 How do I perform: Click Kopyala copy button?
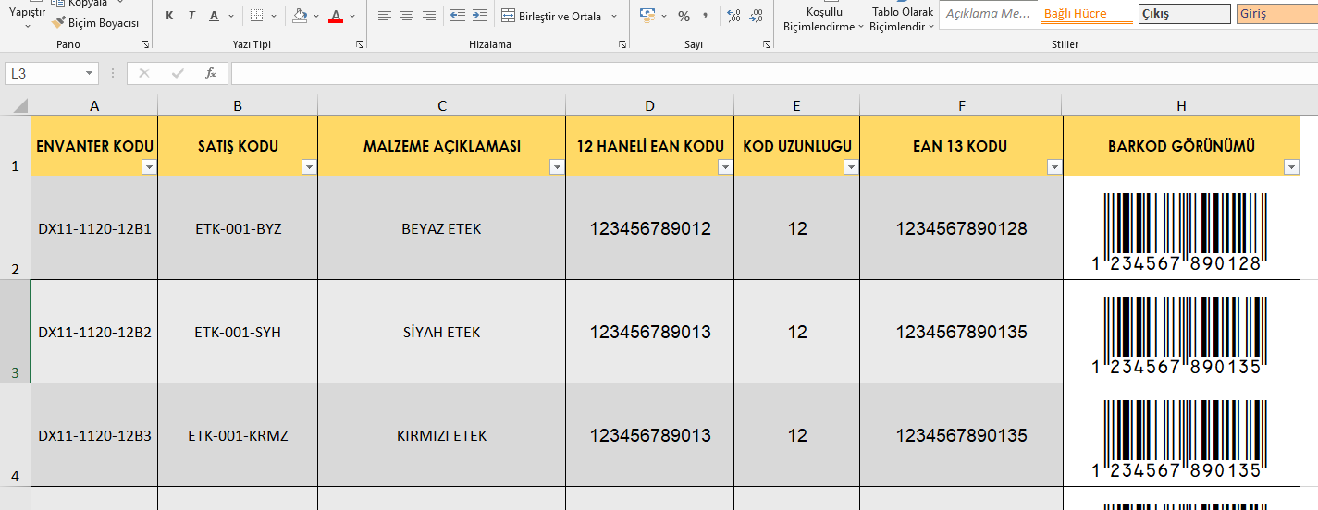pyautogui.click(x=86, y=4)
